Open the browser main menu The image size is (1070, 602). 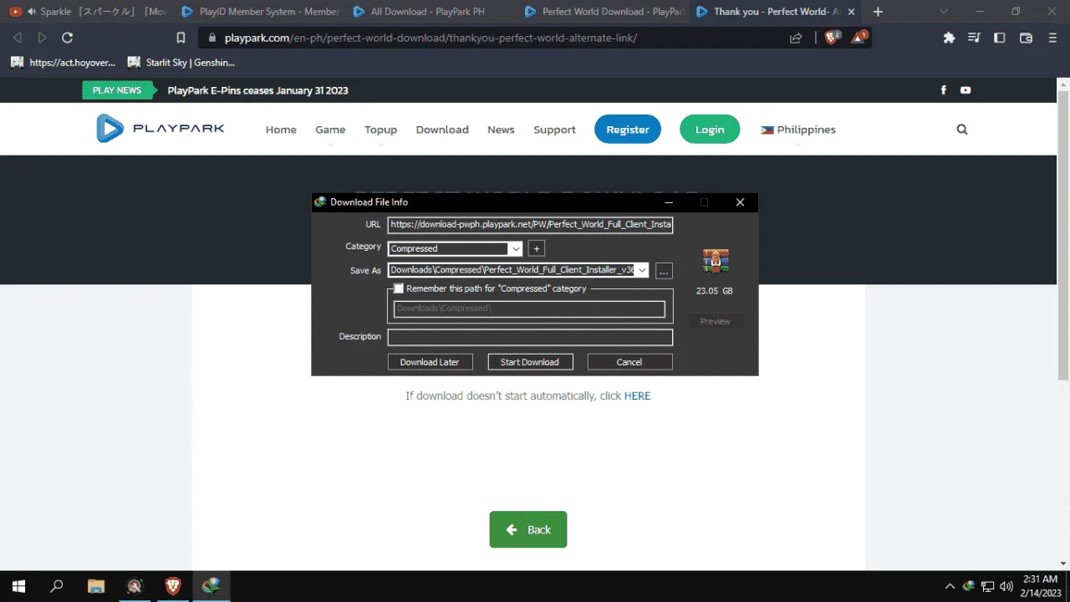tap(1052, 38)
